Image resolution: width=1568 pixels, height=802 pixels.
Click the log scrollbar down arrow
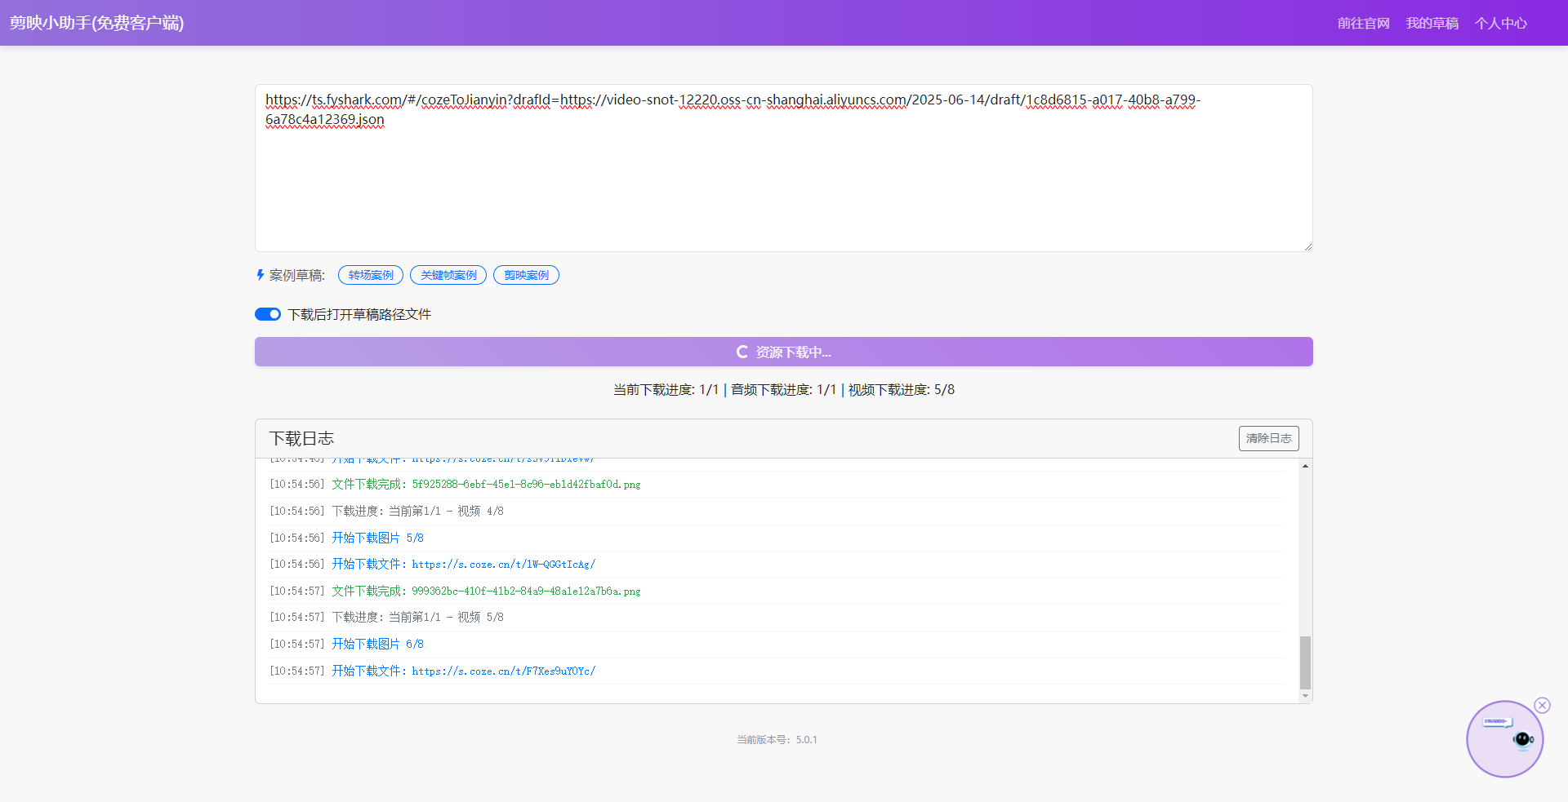coord(1305,696)
